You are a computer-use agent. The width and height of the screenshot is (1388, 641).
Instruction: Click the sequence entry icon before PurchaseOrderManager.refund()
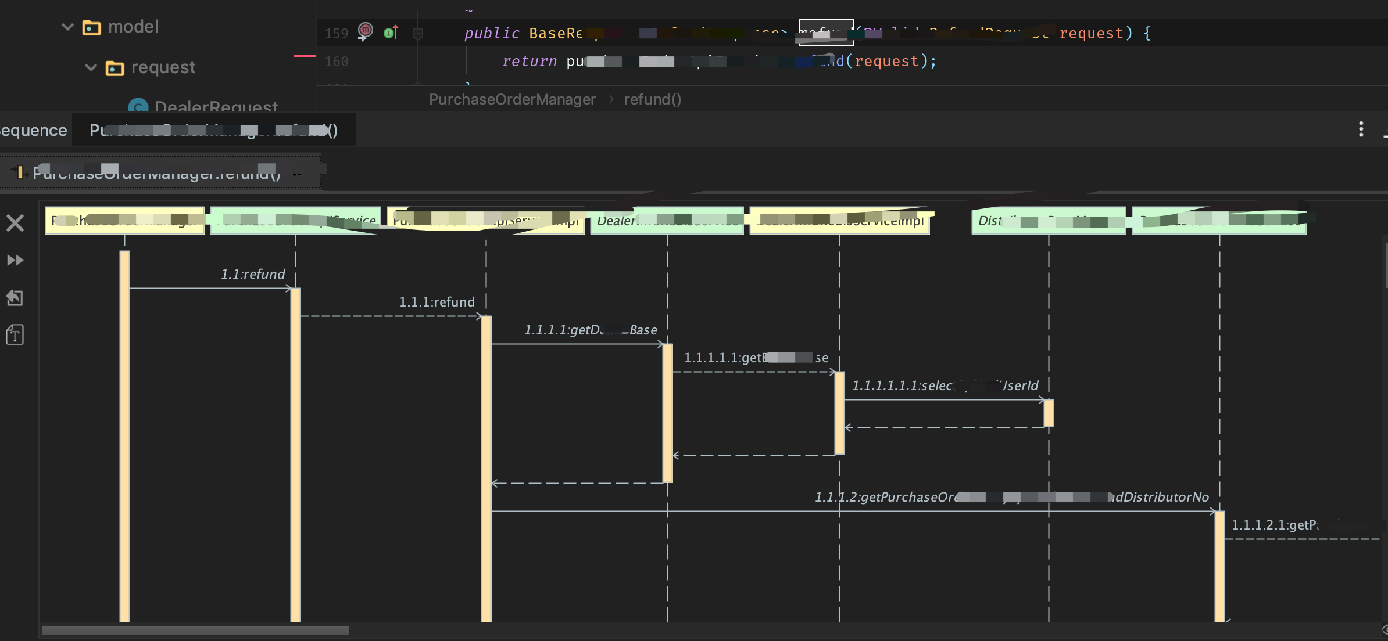[19, 172]
